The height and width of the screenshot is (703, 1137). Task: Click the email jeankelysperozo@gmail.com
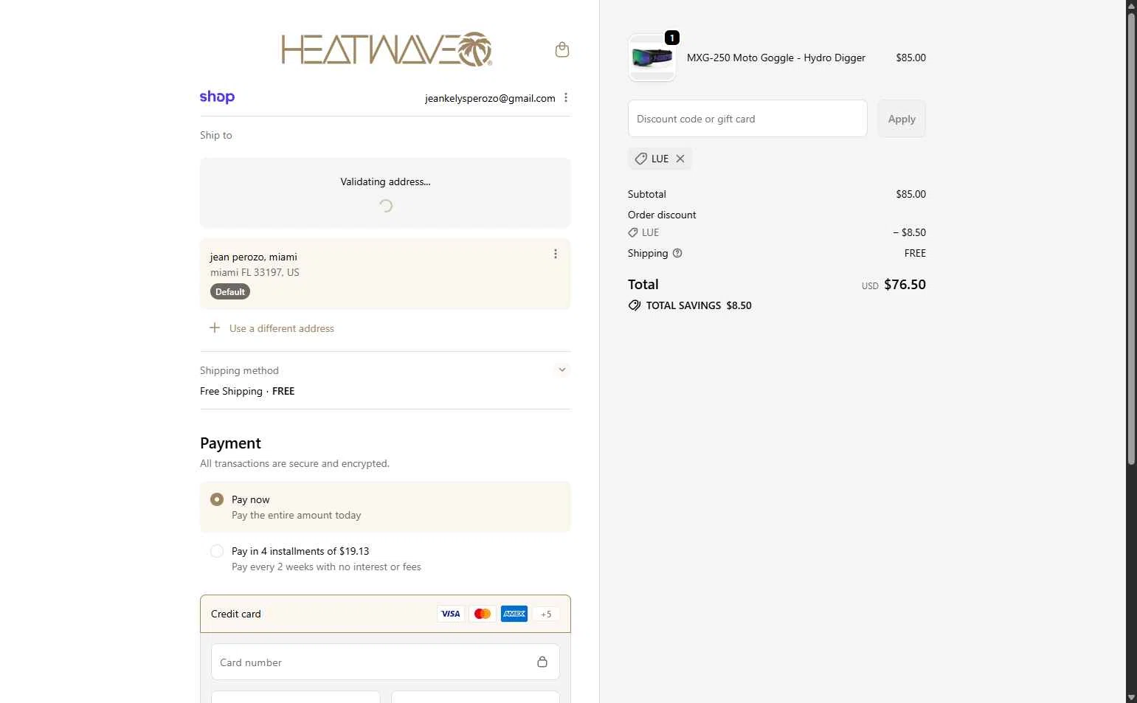pyautogui.click(x=490, y=98)
